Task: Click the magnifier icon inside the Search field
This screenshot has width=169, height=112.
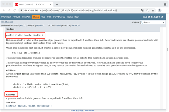Action: click(142, 22)
